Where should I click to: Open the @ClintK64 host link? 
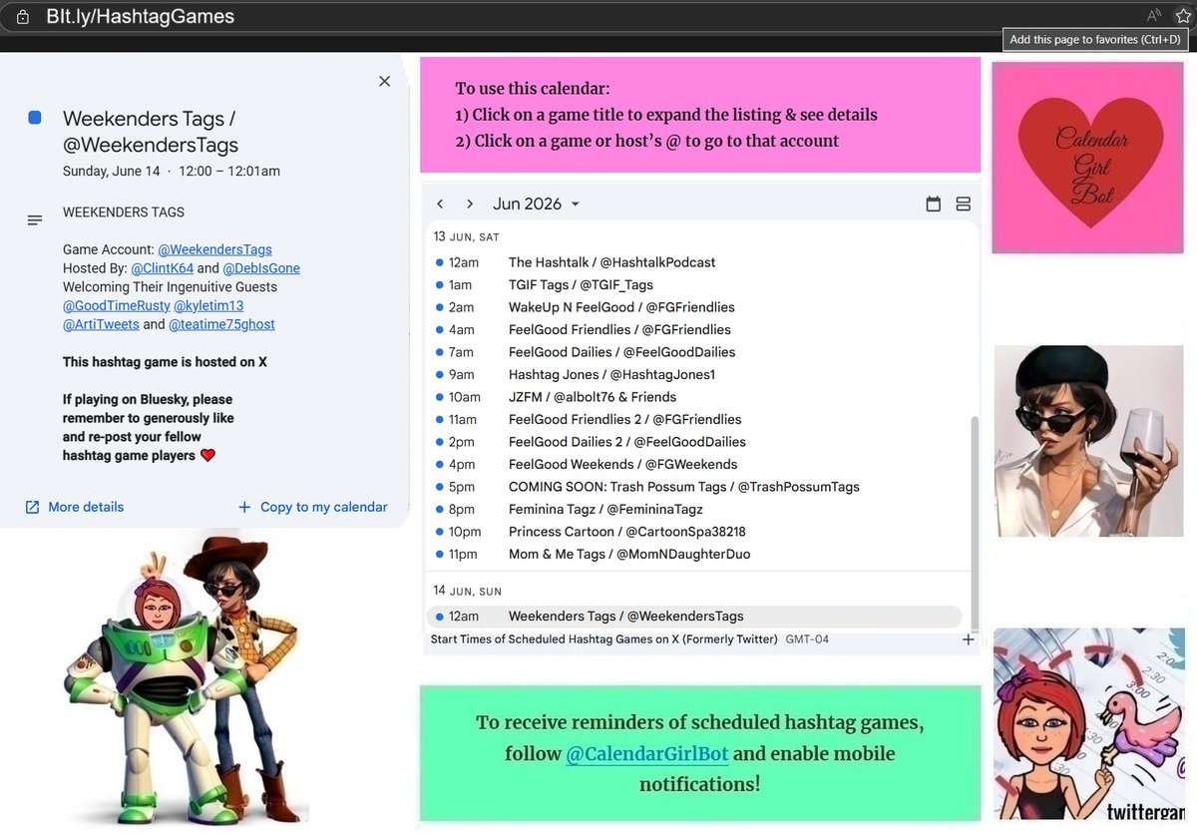[162, 268]
